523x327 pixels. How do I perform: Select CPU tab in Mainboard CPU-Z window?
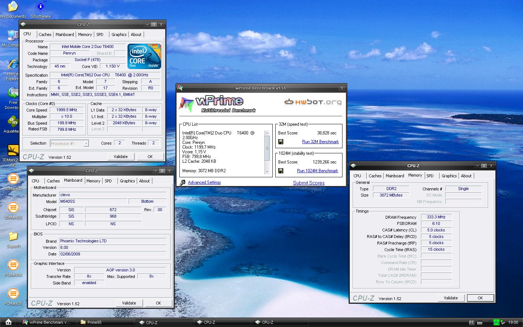pyautogui.click(x=36, y=181)
